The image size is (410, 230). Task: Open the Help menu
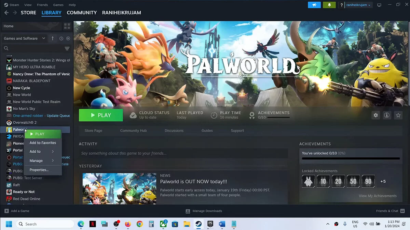pos(72,5)
